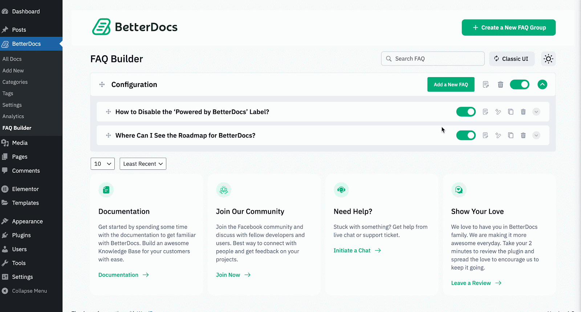Expand the 'Where Can I See the Roadmap' FAQ chevron

coord(536,135)
